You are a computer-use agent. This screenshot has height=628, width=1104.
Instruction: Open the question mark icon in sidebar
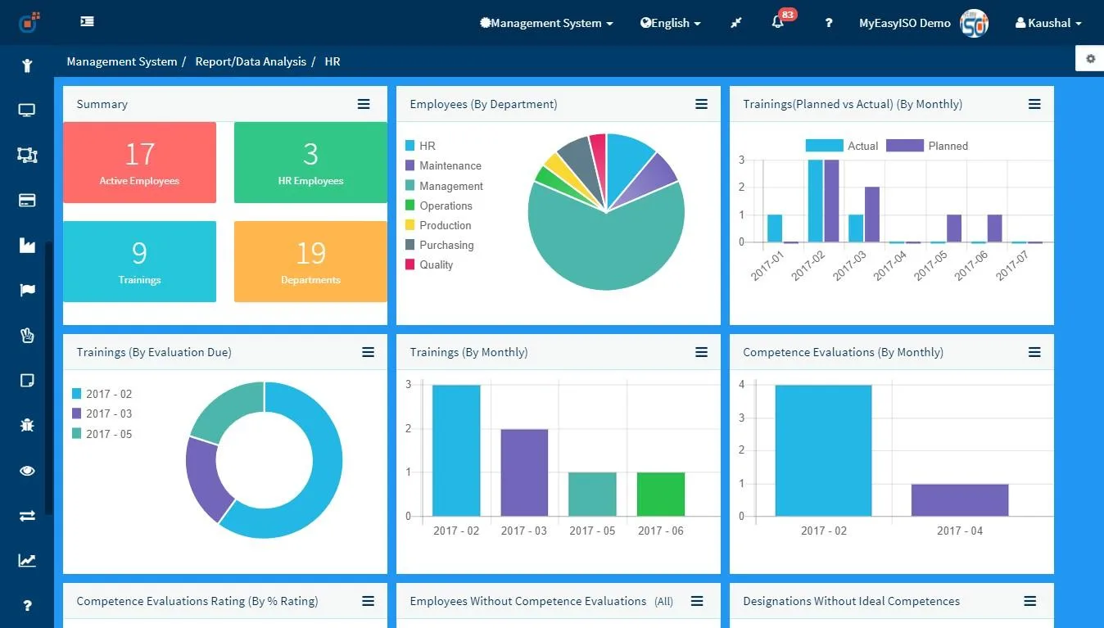click(x=27, y=606)
